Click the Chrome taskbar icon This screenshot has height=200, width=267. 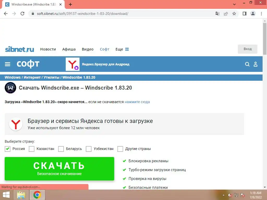click(x=37, y=195)
